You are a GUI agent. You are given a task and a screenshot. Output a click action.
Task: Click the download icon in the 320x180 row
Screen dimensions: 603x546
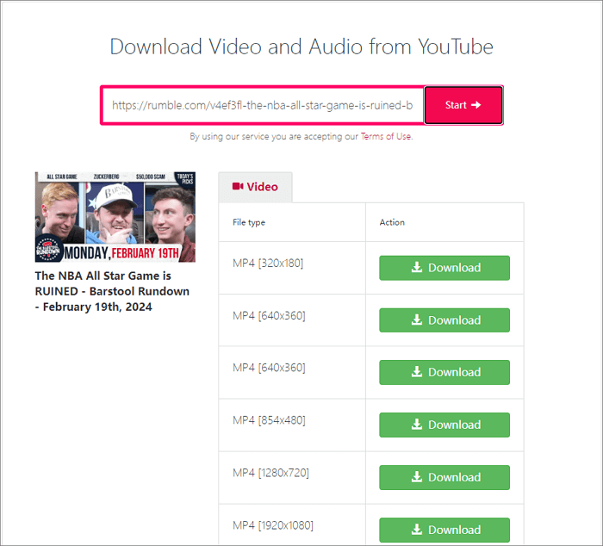pos(417,267)
